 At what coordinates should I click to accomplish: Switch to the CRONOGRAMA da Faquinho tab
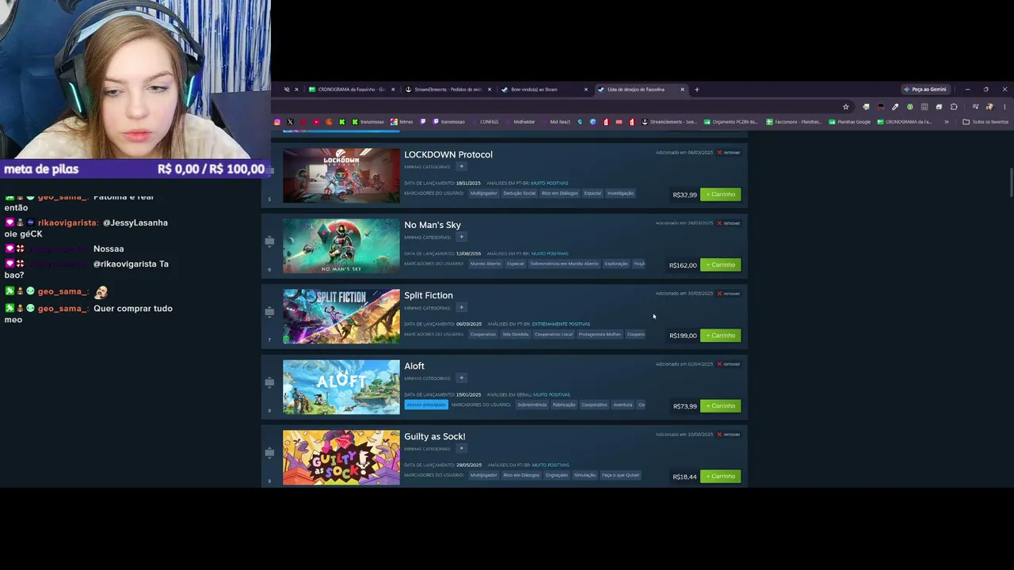(x=351, y=89)
